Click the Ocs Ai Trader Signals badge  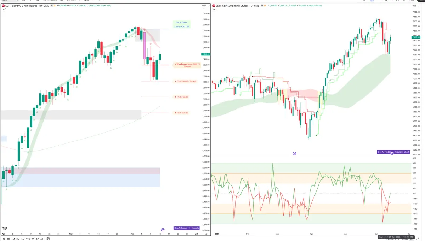point(187,228)
